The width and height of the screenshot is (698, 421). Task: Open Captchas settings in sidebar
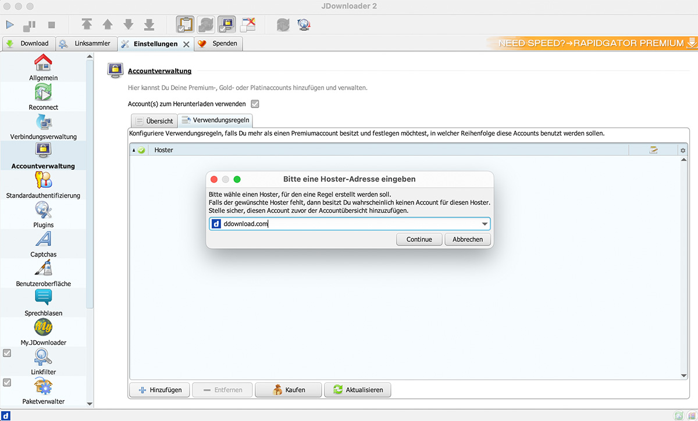(x=44, y=244)
